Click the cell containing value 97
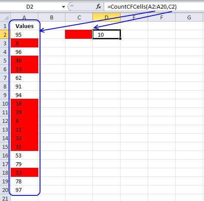The width and height of the screenshot is (204, 201). coord(25,190)
